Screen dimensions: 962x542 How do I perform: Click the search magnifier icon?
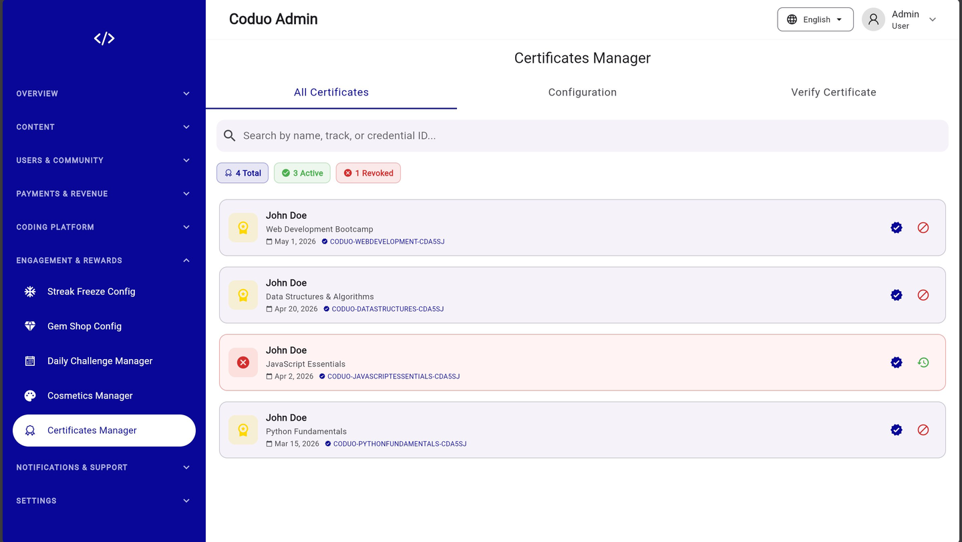(x=229, y=135)
